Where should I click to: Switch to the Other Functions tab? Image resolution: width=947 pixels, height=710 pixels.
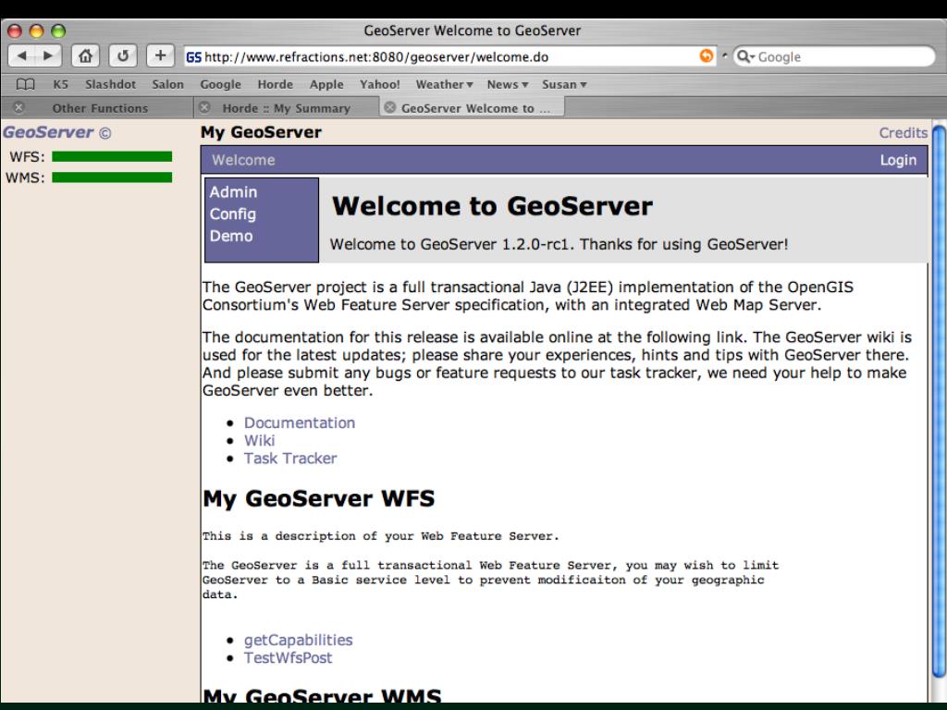click(x=100, y=108)
